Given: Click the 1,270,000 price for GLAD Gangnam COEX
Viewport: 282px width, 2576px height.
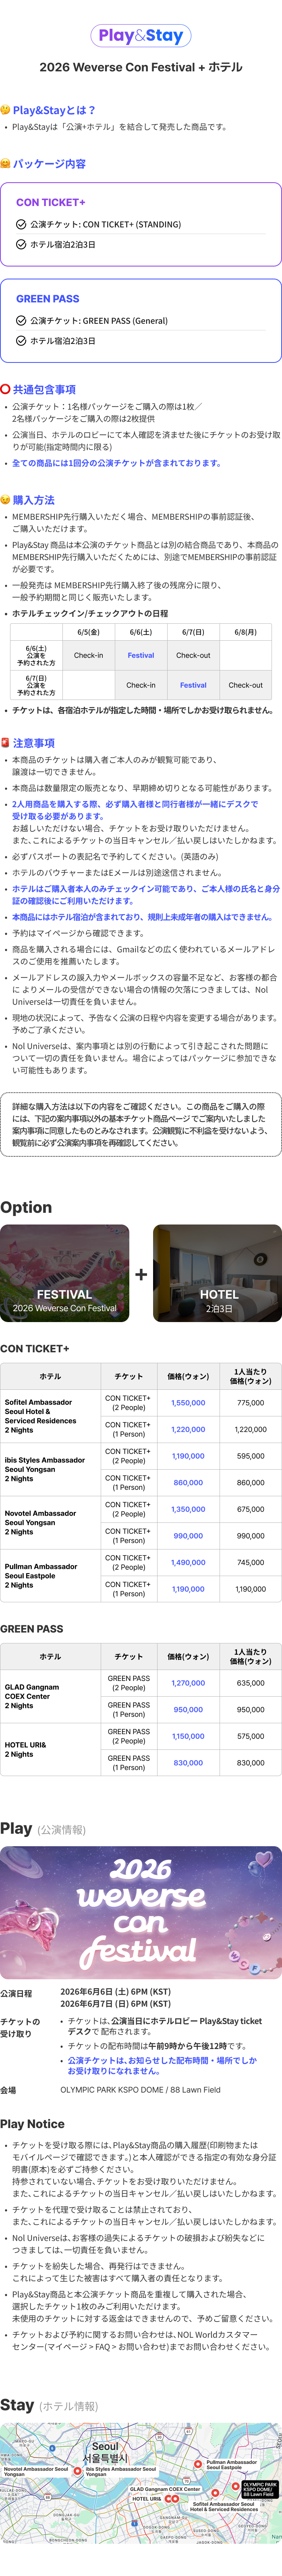Looking at the screenshot, I should point(188,1683).
